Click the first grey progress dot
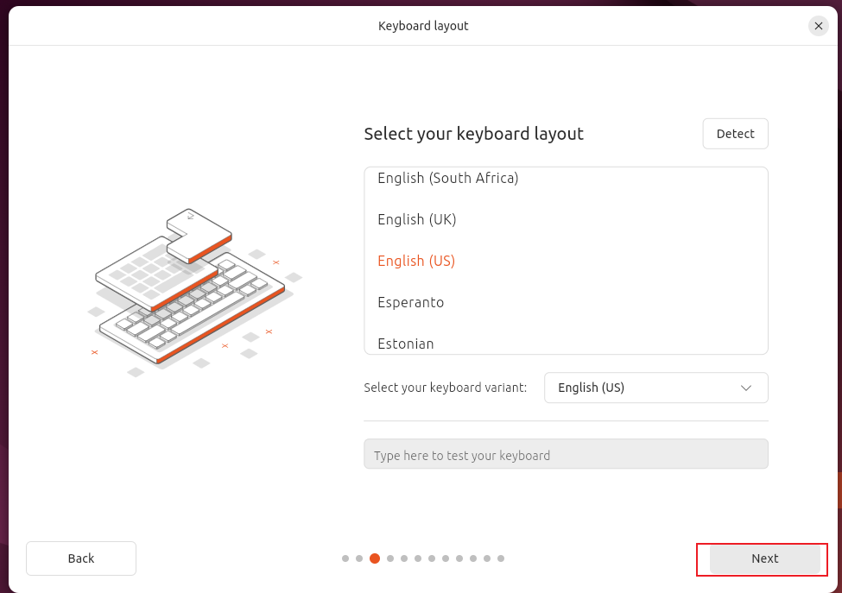Screen dimensions: 842x593 click(345, 558)
